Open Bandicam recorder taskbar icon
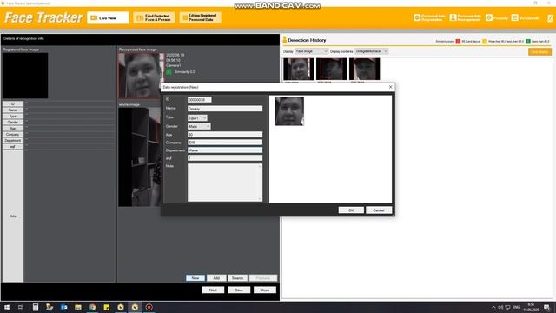Screen dimensions: 556x313 click(x=149, y=307)
